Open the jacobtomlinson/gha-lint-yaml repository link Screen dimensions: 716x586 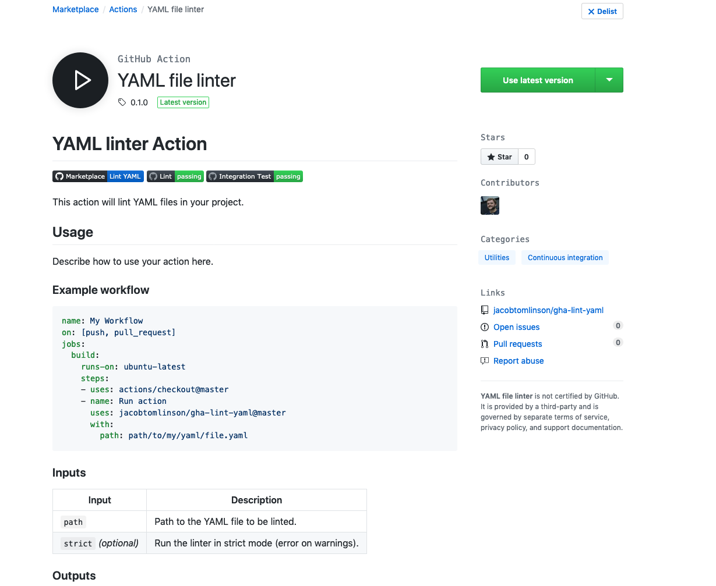point(548,310)
